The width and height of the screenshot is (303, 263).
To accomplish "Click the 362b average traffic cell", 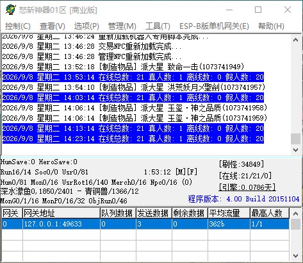I will pos(229,224).
